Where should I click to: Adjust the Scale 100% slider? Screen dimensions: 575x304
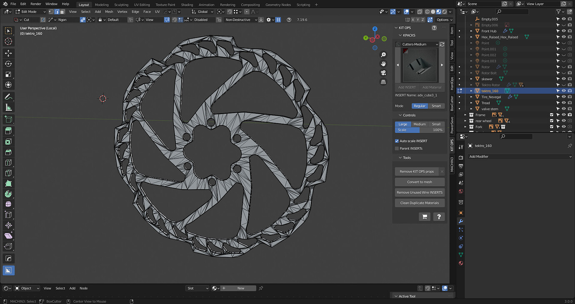pos(419,130)
